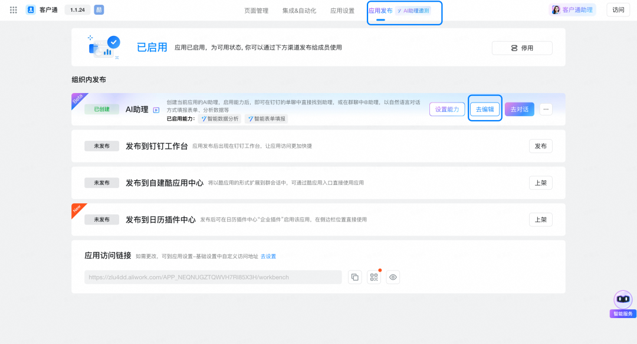Click the AI助理 title text

coord(137,109)
